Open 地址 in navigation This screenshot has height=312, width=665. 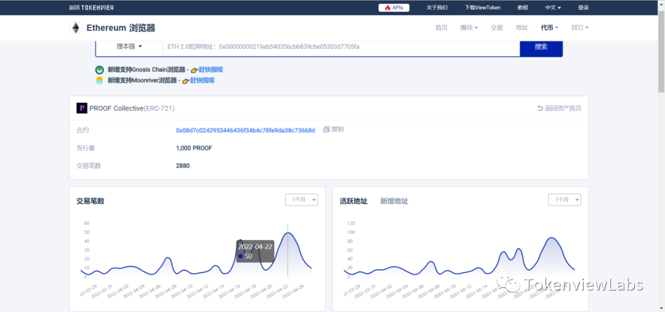click(x=522, y=28)
